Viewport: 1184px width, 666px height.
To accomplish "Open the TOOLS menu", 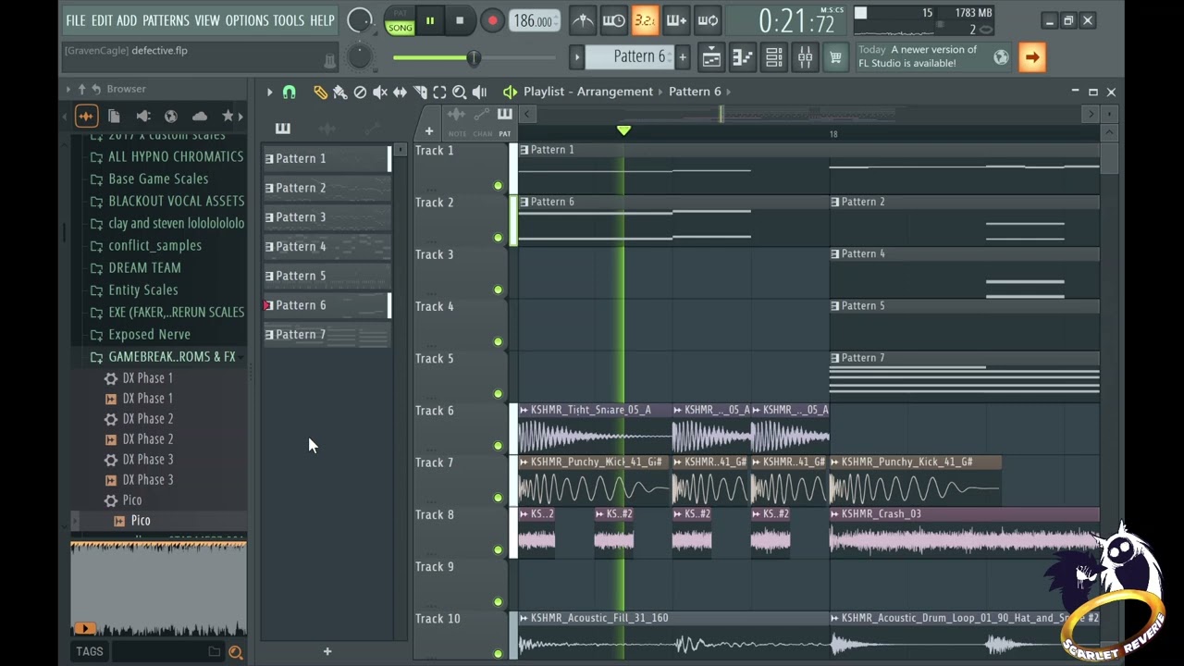I will click(289, 20).
